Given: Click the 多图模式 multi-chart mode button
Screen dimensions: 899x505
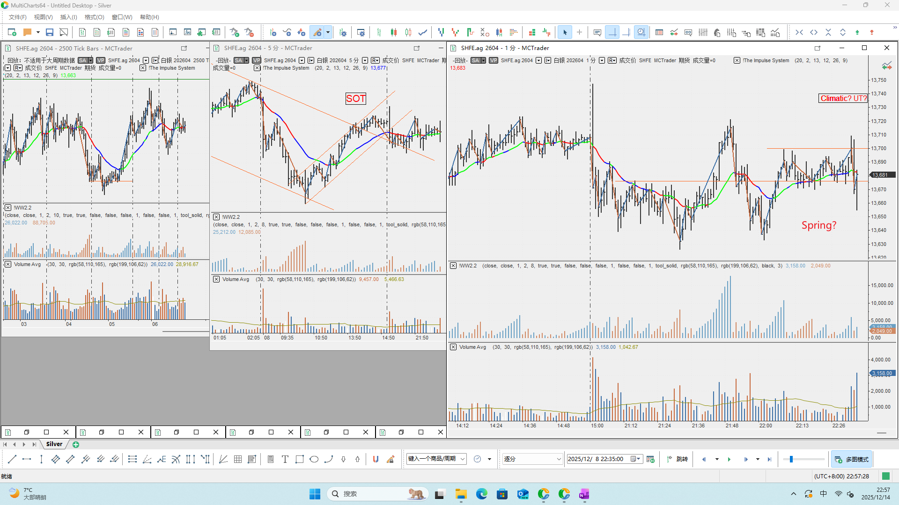Looking at the screenshot, I should point(852,459).
